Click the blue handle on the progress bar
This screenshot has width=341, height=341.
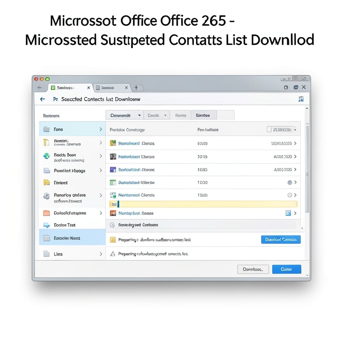(x=118, y=204)
